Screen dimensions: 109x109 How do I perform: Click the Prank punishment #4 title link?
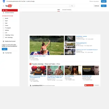click(x=81, y=43)
